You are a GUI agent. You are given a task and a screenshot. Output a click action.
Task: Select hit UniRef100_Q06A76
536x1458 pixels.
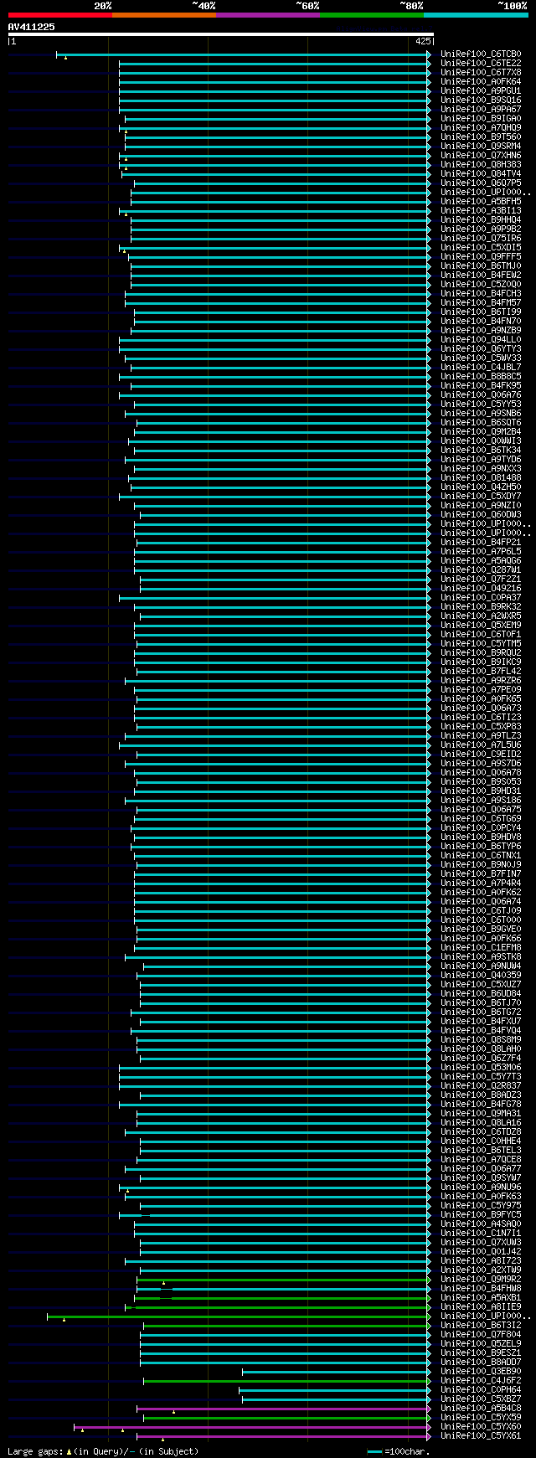click(481, 395)
